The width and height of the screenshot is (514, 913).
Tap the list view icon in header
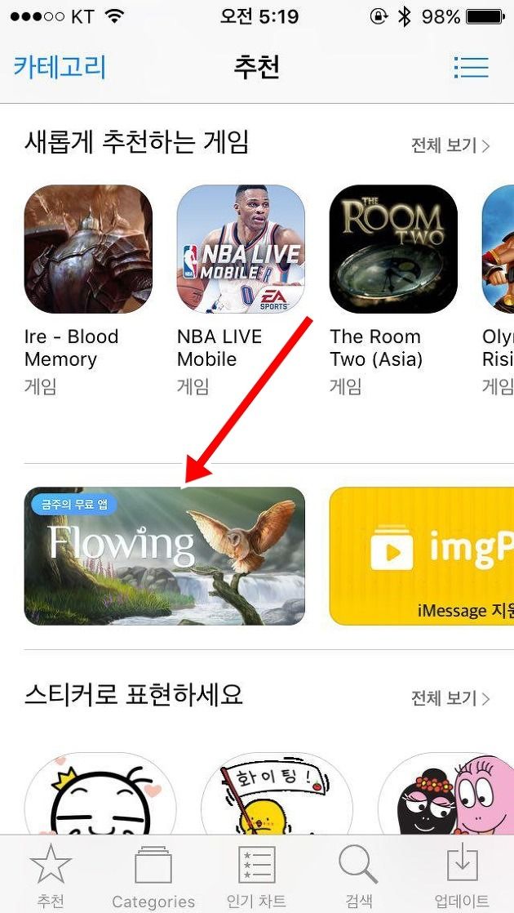471,68
